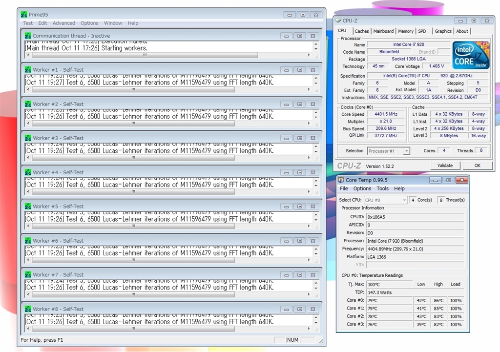This screenshot has height=352, width=500.
Task: Click the Prime95 application icon in title bar
Action: tap(24, 15)
